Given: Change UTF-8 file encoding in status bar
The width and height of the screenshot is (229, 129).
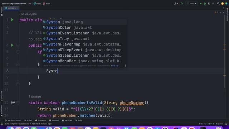Looking at the screenshot, I should [x=211, y=124].
